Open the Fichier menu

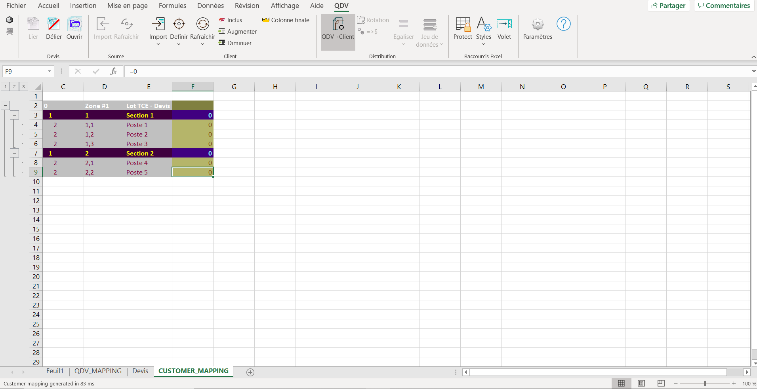coord(16,6)
